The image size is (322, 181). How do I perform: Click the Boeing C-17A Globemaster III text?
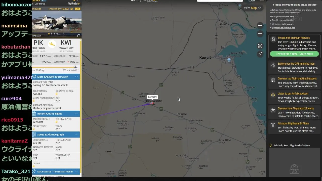(x=50, y=85)
